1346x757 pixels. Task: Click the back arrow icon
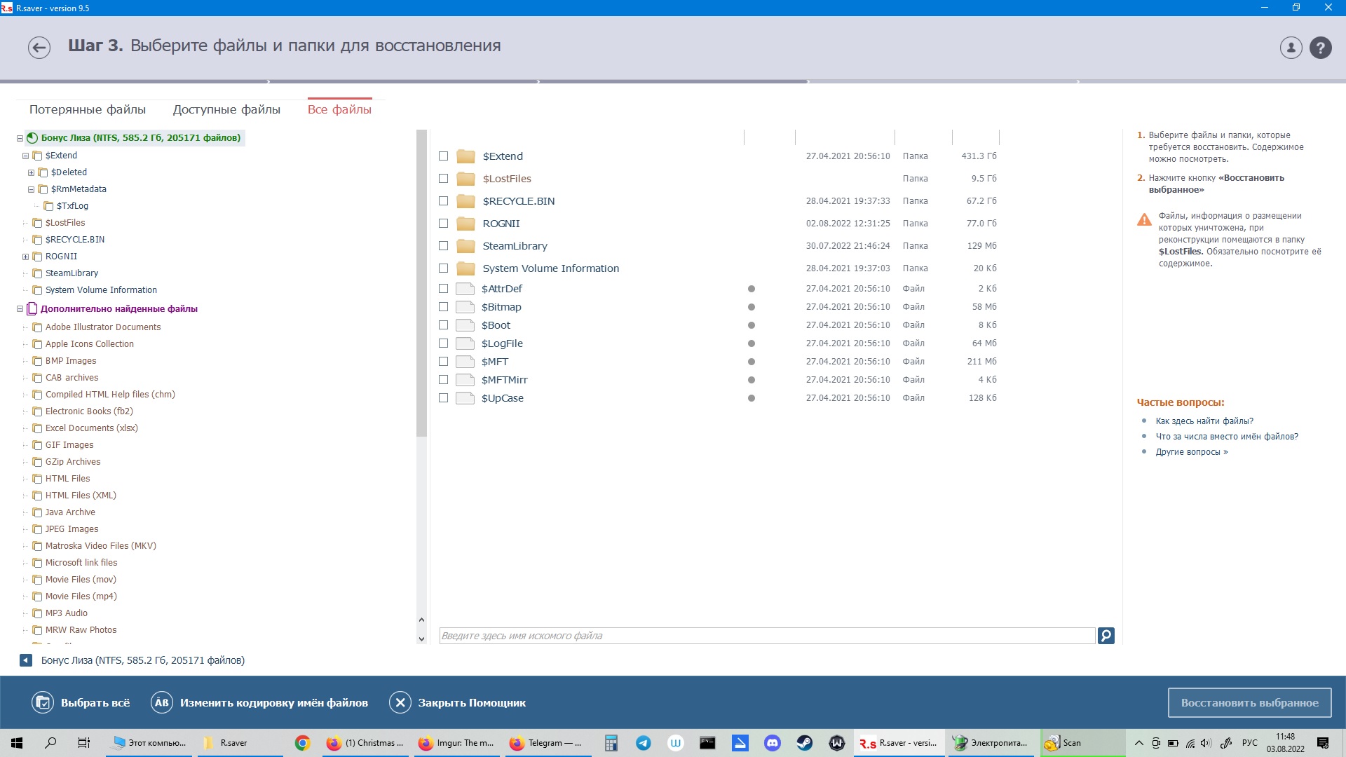[x=39, y=48]
